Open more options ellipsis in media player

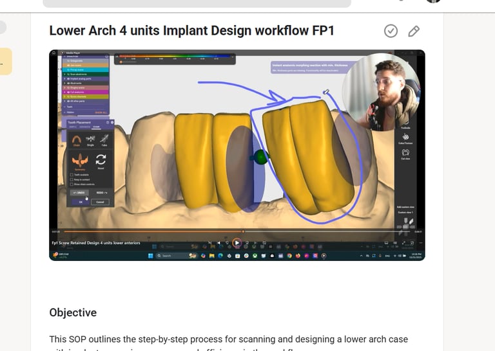[x=420, y=243]
